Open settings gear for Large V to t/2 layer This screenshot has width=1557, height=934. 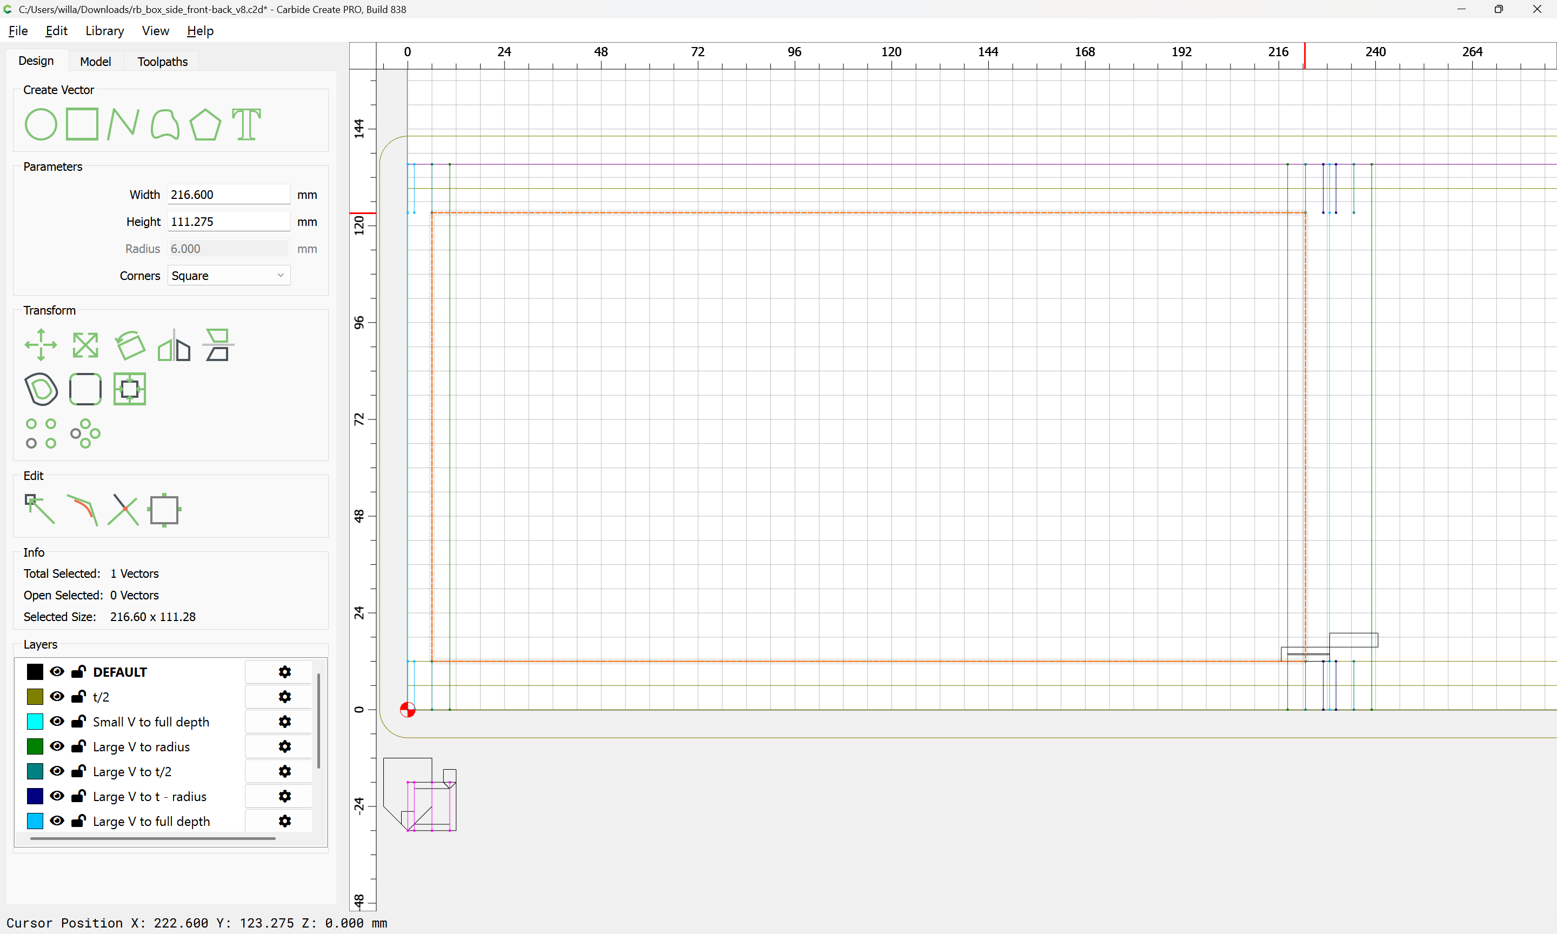coord(284,771)
